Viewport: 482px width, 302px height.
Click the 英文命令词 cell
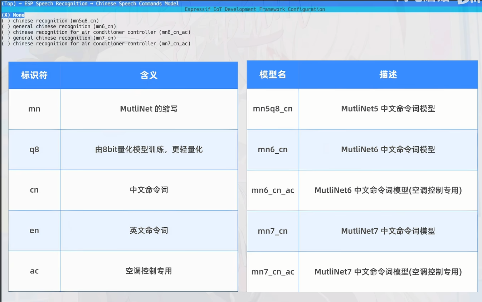[x=149, y=231]
